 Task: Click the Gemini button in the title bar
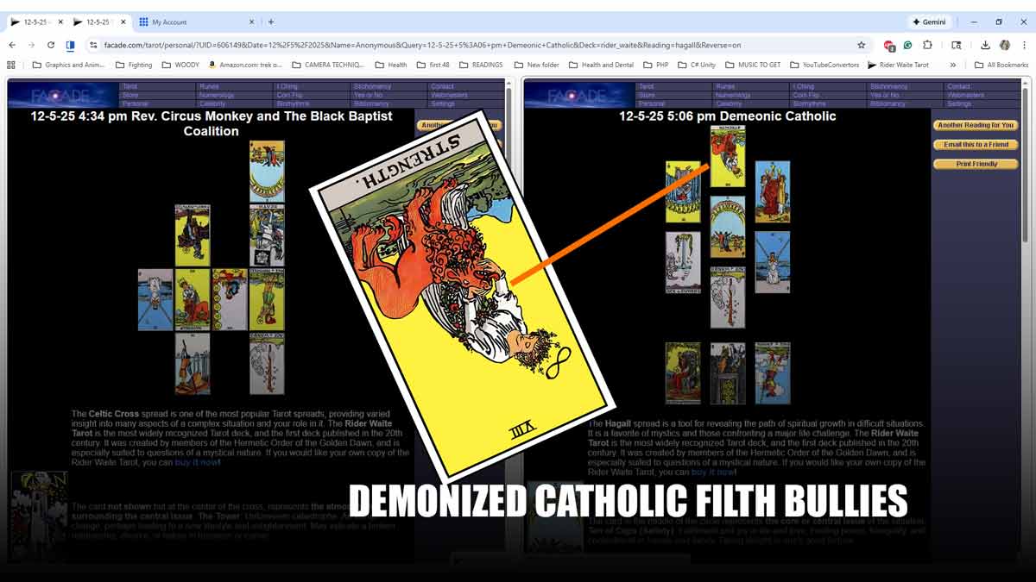[929, 22]
